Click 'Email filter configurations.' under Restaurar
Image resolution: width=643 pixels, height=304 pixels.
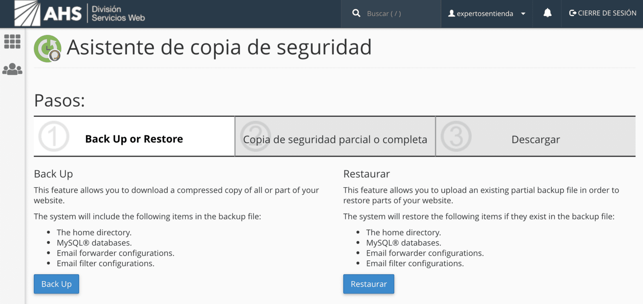415,263
